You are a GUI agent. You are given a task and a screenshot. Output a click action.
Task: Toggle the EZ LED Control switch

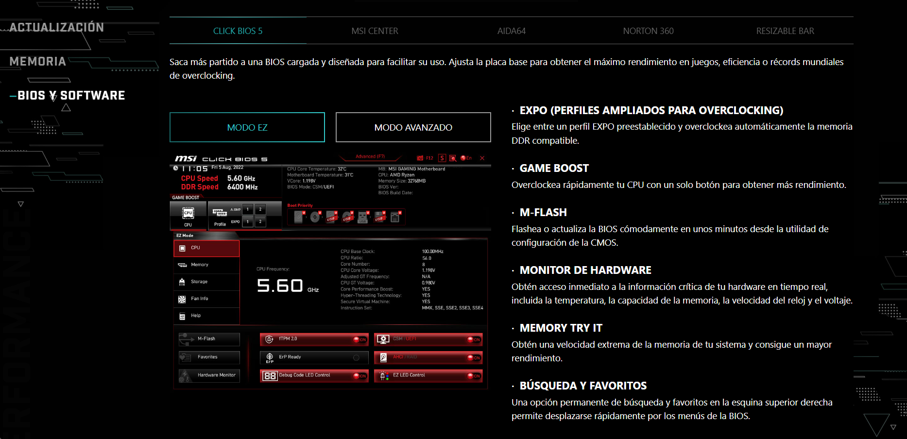coord(473,376)
